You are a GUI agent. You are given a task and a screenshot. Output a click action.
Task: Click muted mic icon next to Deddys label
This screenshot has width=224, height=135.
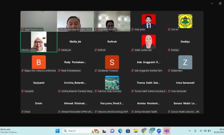coord(169,50)
